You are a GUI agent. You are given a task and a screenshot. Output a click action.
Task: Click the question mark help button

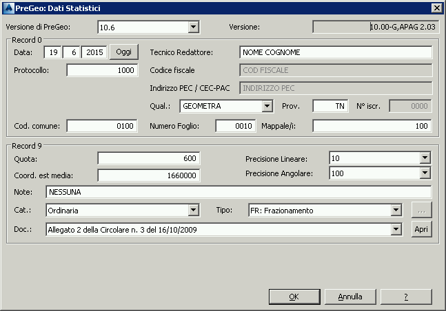tap(406, 297)
